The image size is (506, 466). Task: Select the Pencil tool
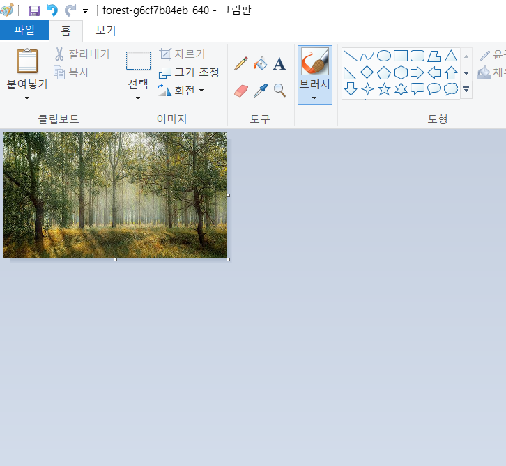(240, 63)
